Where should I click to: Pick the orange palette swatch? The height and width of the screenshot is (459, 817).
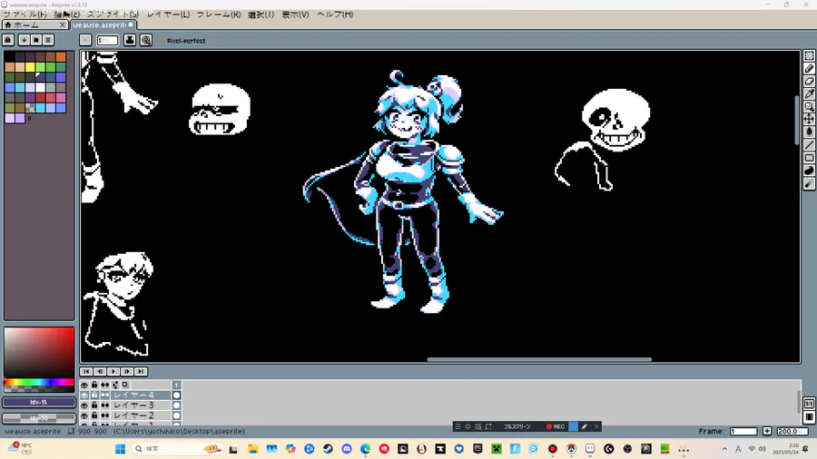[61, 57]
